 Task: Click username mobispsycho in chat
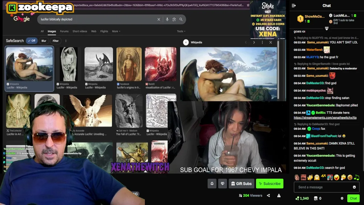tap(316, 91)
